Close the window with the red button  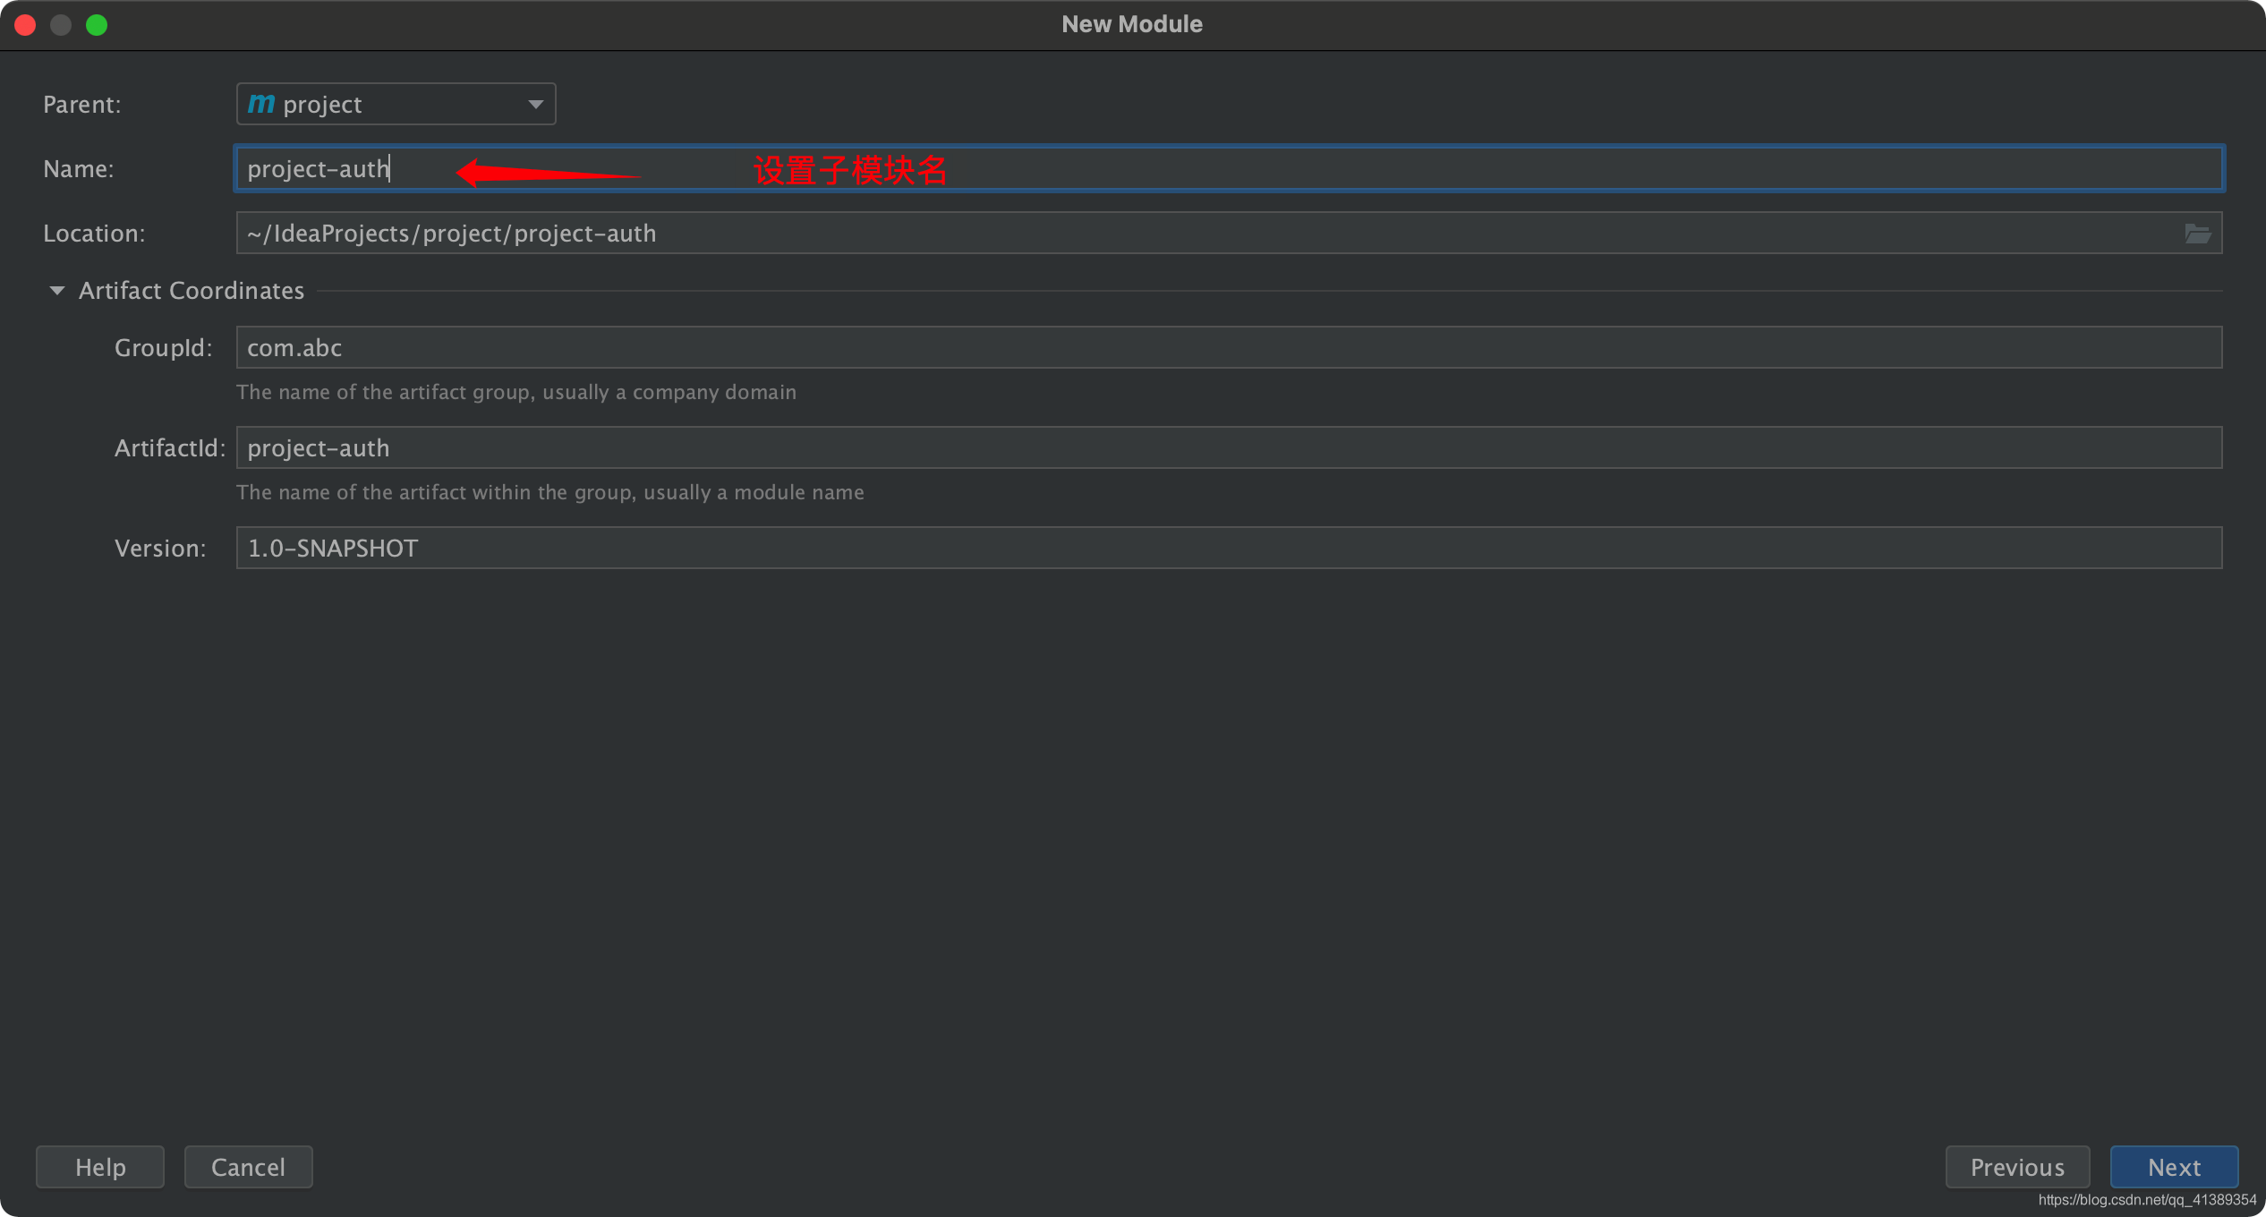pyautogui.click(x=25, y=25)
